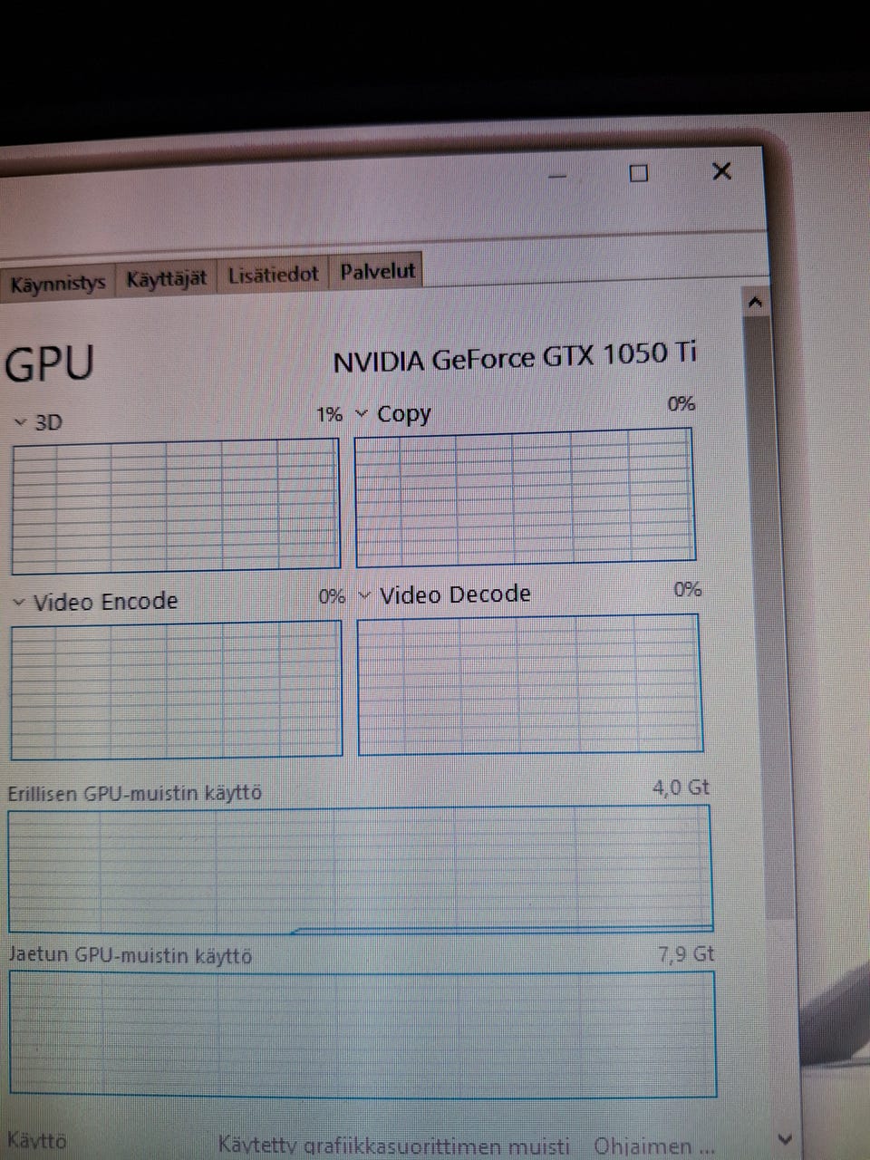Go to the Palvelut tab
870x1160 pixels.
click(x=377, y=270)
